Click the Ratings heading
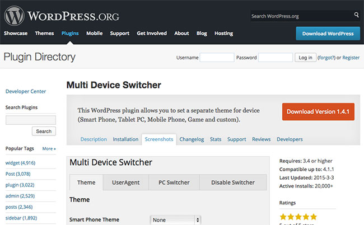 click(287, 203)
